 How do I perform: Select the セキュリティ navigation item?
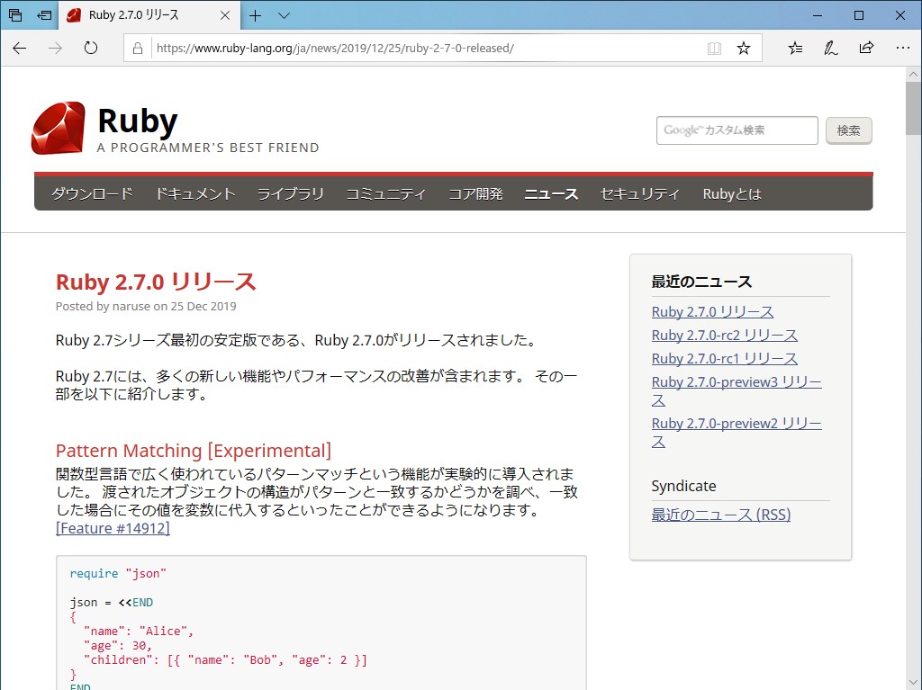coord(639,193)
